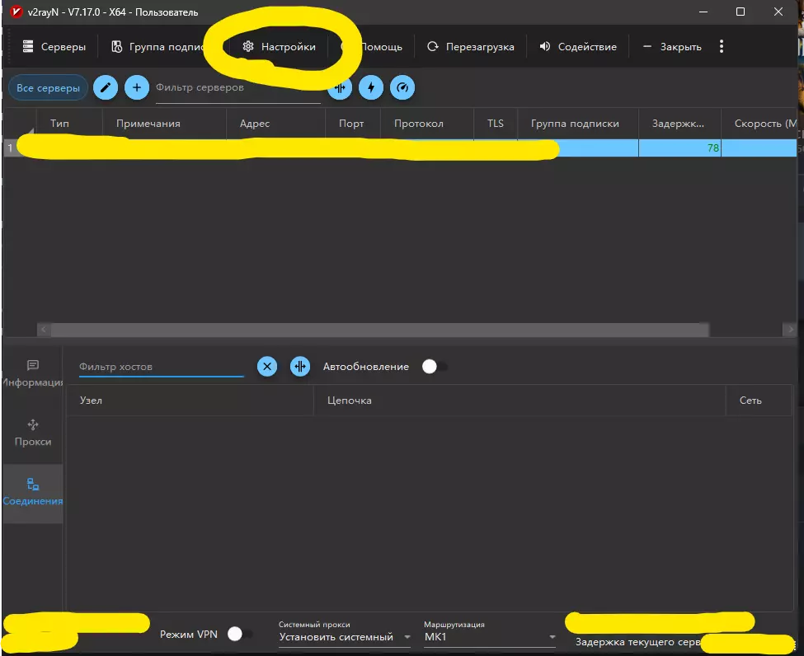804x656 pixels.
Task: Click the scrollbar left arrow
Action: [44, 330]
